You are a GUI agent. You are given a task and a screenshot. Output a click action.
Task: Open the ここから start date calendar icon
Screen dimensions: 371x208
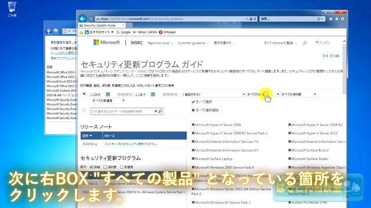click(108, 94)
